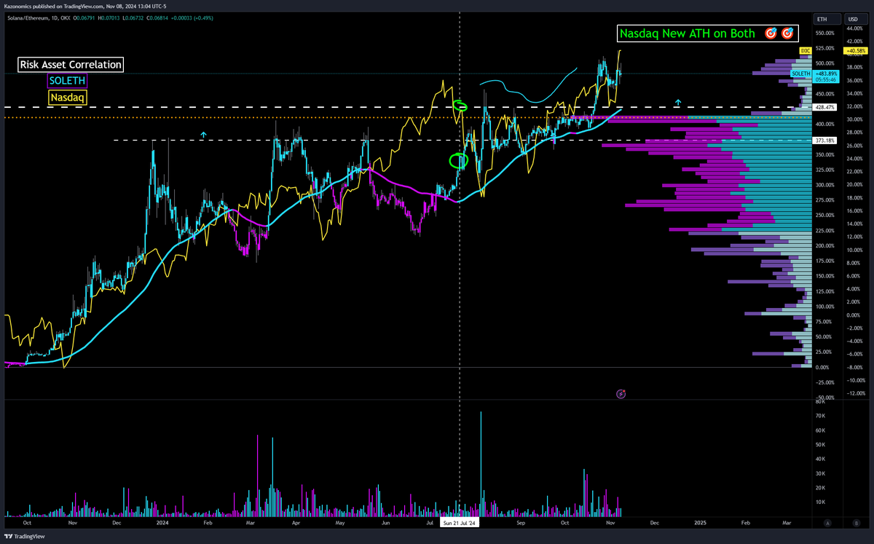Image resolution: width=874 pixels, height=544 pixels.
Task: Click the Sep label on time axis
Action: click(521, 523)
